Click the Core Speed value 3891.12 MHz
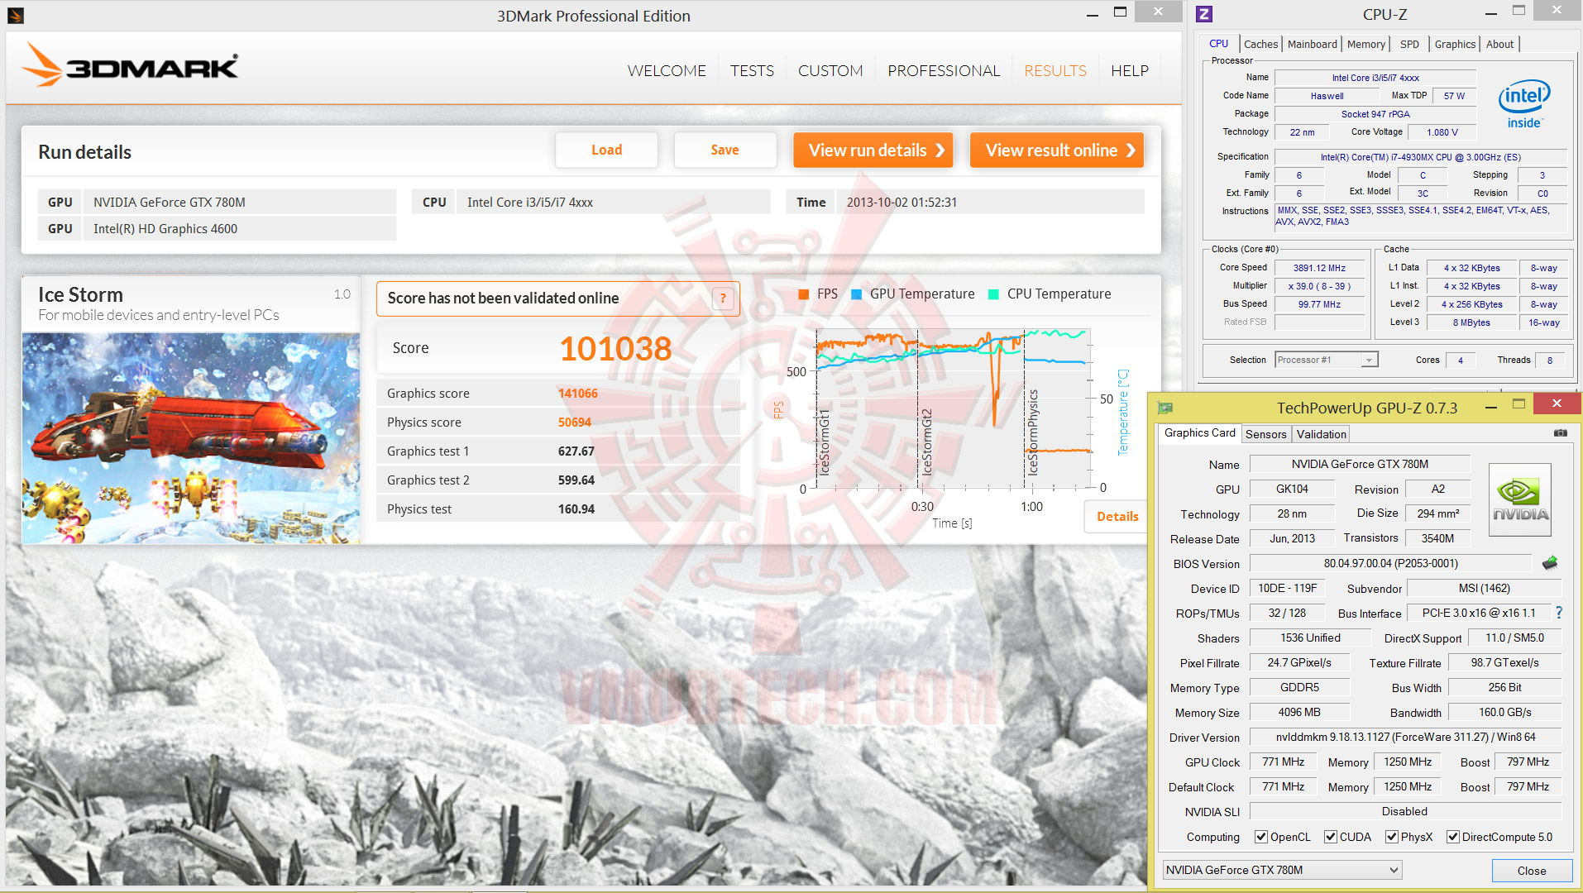Viewport: 1583px width, 893px height. 1319,268
